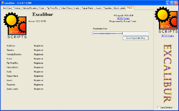
Task: Click the Assets row label in the list
Action: [10, 80]
